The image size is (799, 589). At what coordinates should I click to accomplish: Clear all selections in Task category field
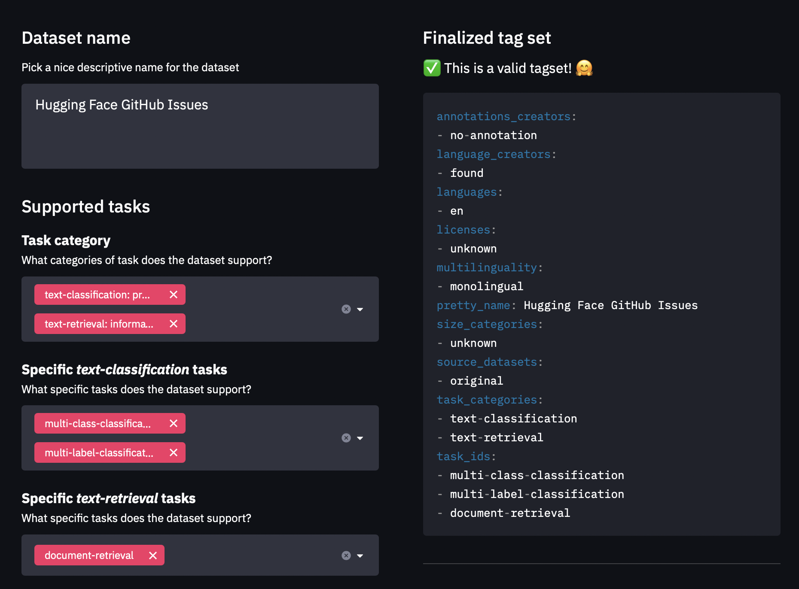click(346, 309)
